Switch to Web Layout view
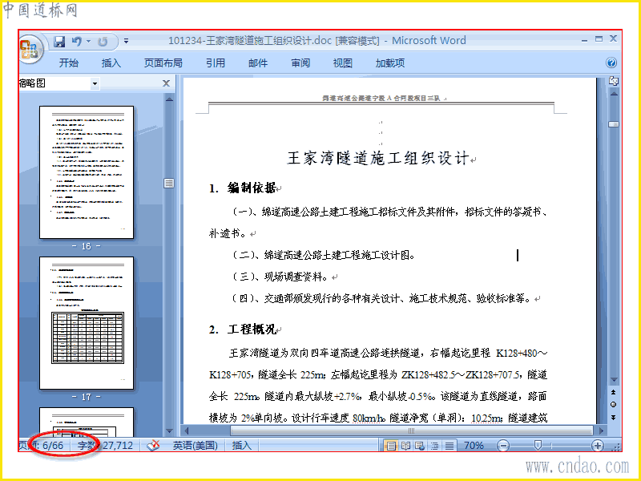 click(420, 446)
